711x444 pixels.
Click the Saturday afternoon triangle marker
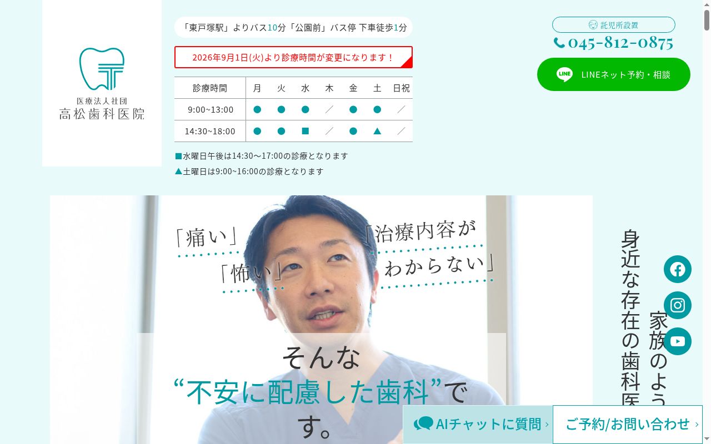click(377, 131)
